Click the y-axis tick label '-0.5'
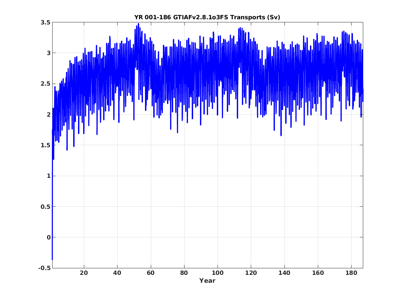Viewport: 401px width, 301px height. point(44,268)
